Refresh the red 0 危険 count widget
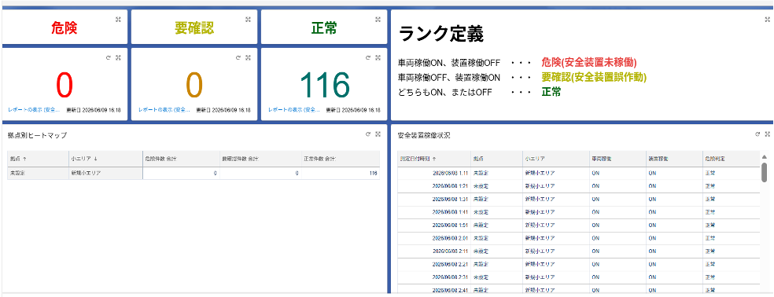Image resolution: width=774 pixels, height=297 pixels. [109, 57]
